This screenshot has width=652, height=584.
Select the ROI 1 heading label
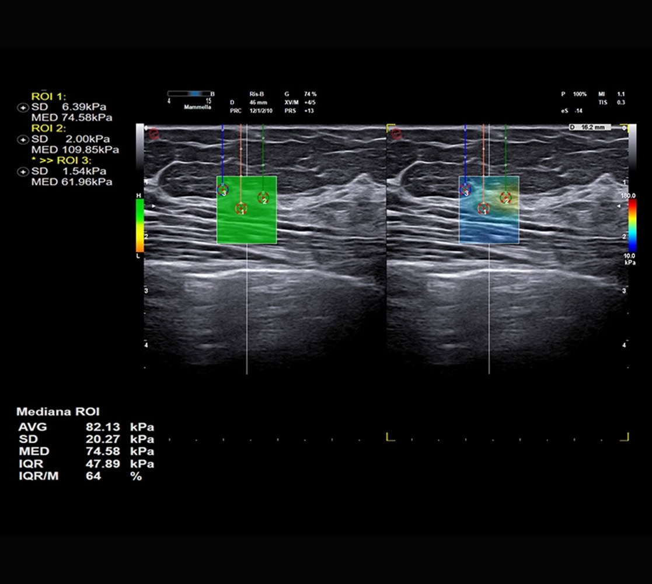click(48, 97)
